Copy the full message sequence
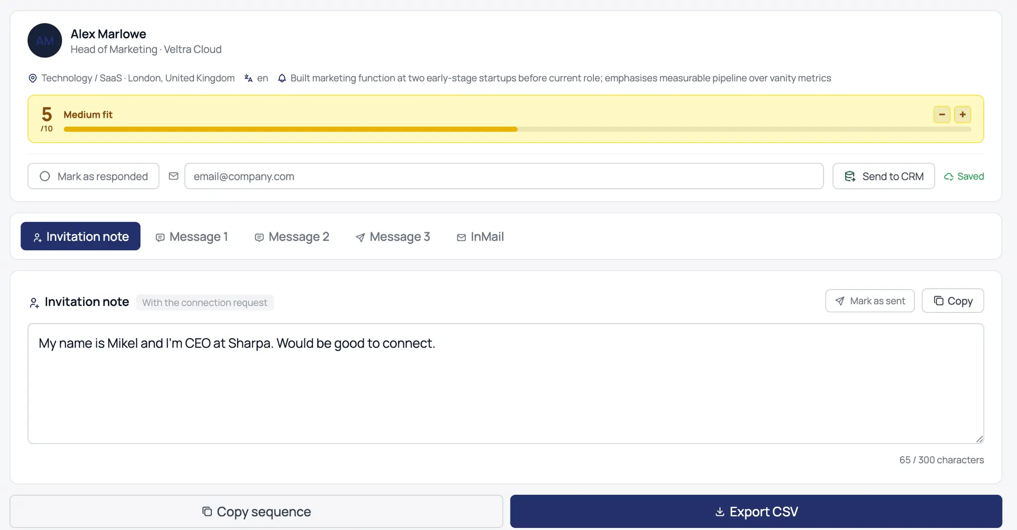The image size is (1017, 530). 256,511
